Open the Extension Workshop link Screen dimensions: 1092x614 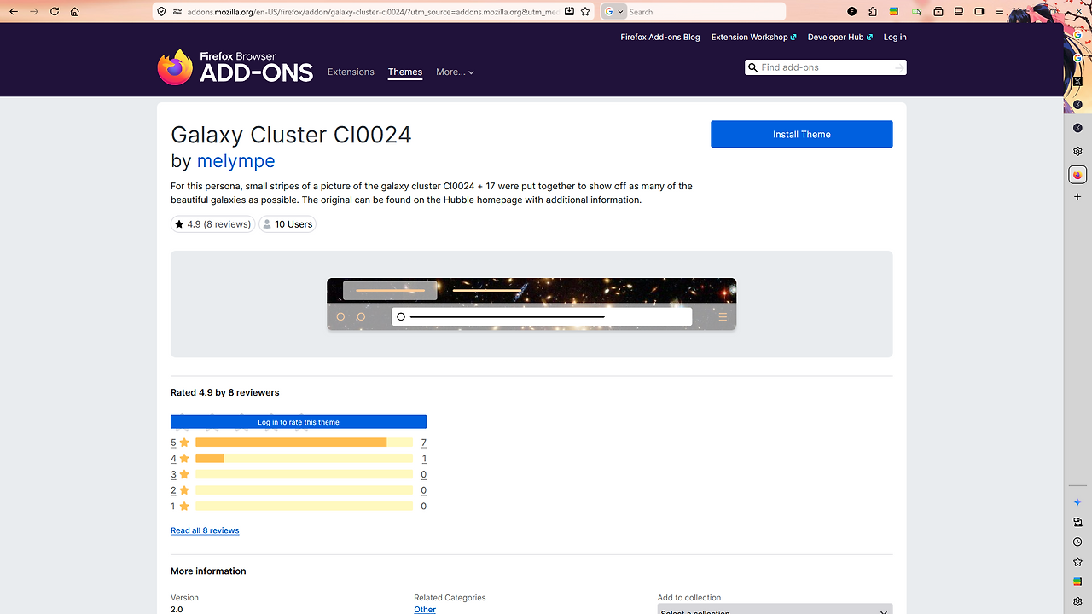pyautogui.click(x=753, y=38)
